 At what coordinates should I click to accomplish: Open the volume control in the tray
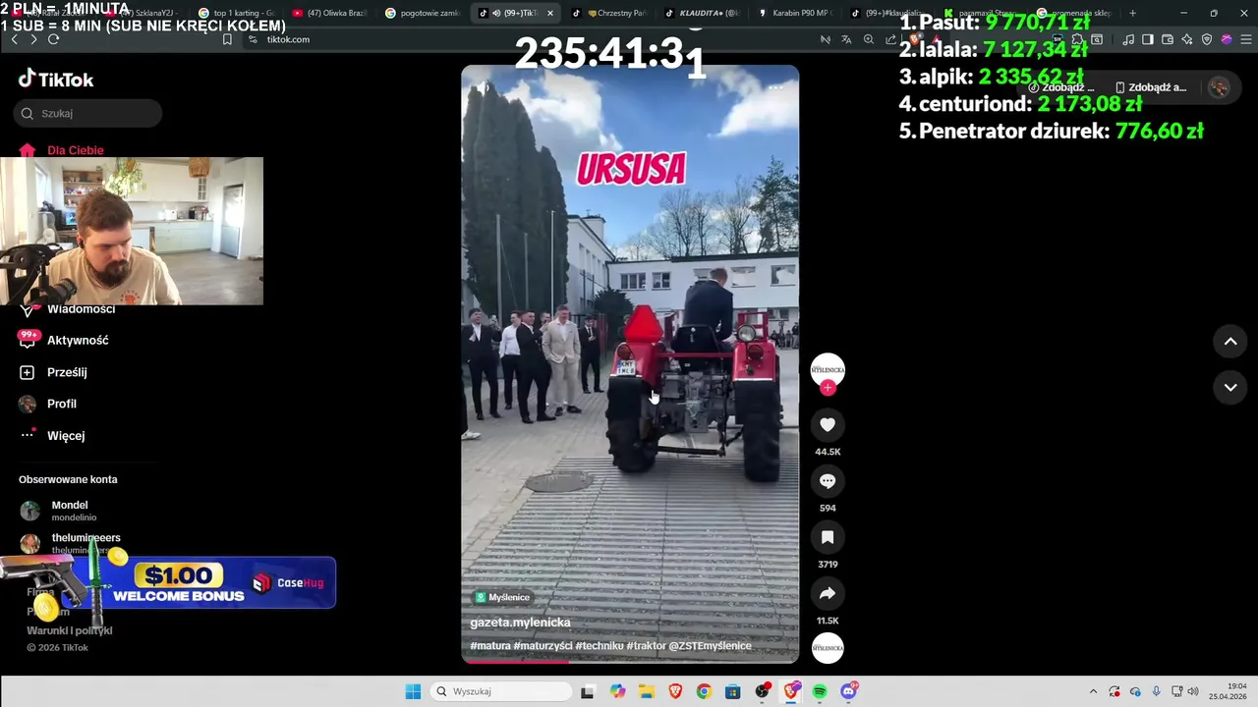[1193, 691]
